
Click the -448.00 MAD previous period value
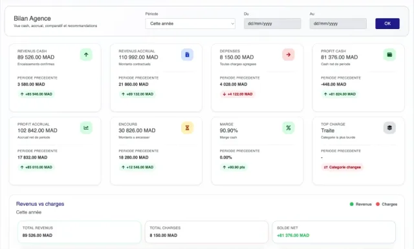(334, 85)
